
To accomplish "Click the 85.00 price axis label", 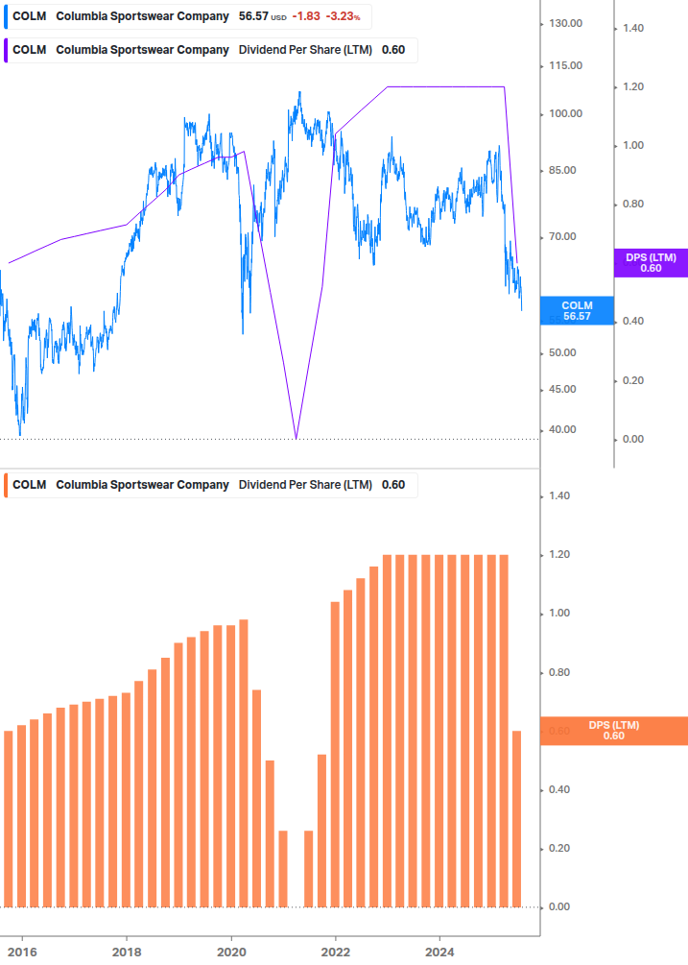I will pos(562,170).
